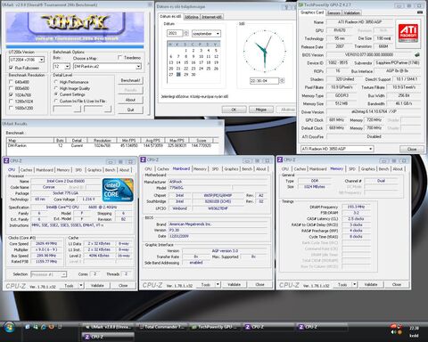Check the 1600x1200 resolution box
The image size is (428, 342).
tap(12, 108)
